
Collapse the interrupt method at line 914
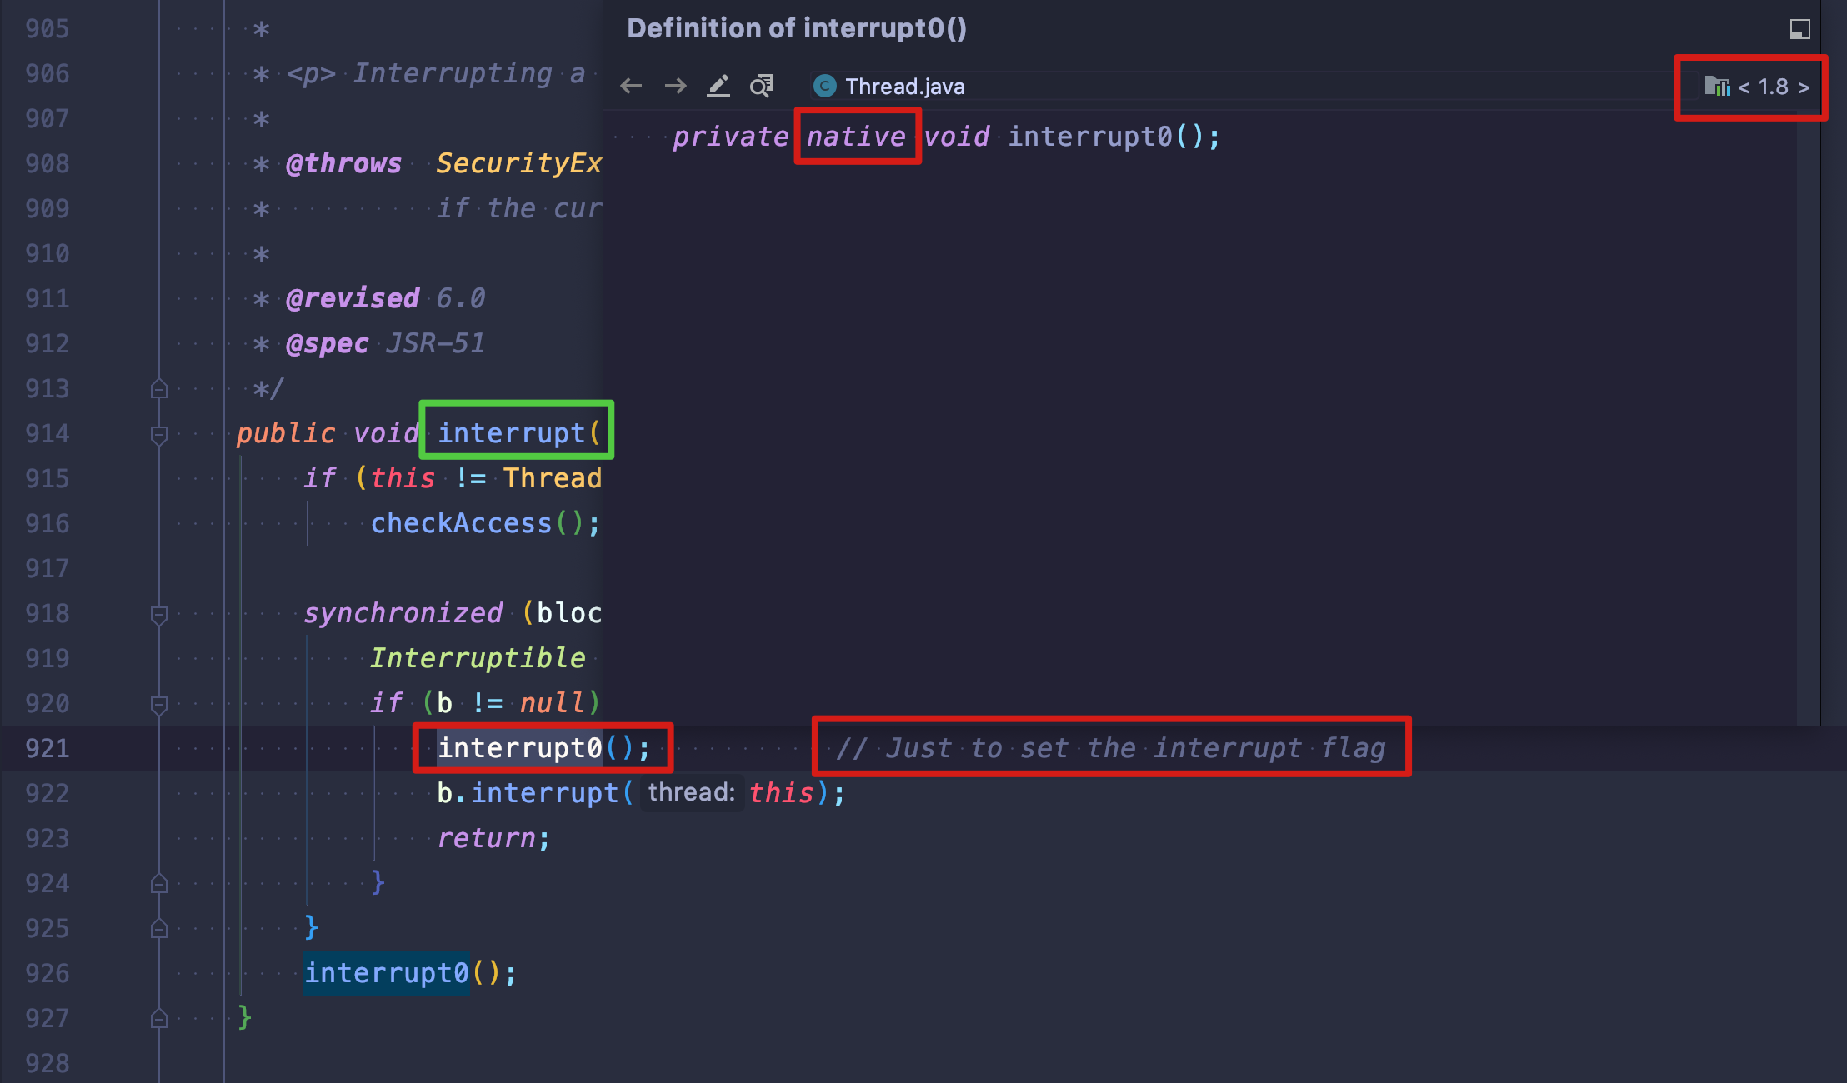pyautogui.click(x=159, y=434)
